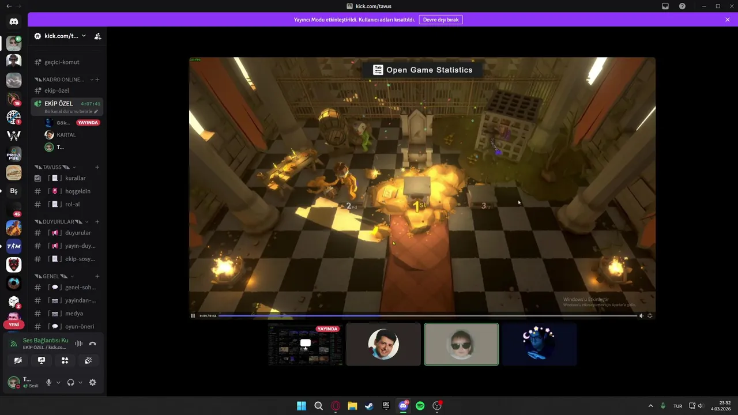Viewport: 738px width, 415px height.
Task: Open the red demon face server icon
Action: 14,265
